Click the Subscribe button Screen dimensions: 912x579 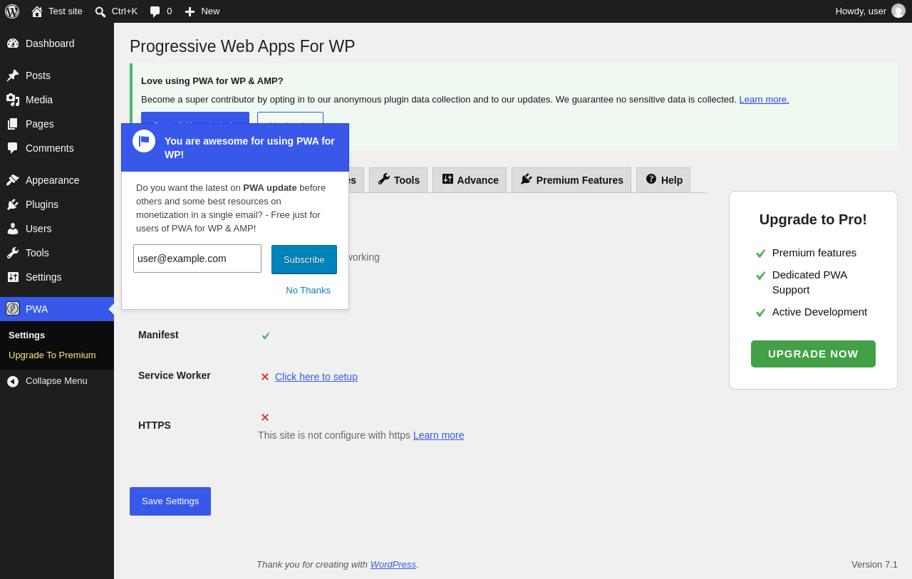click(x=304, y=259)
